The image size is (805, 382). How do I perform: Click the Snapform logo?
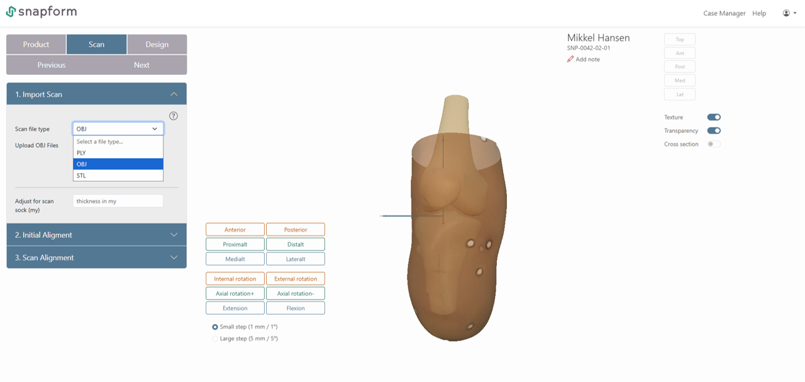(42, 12)
